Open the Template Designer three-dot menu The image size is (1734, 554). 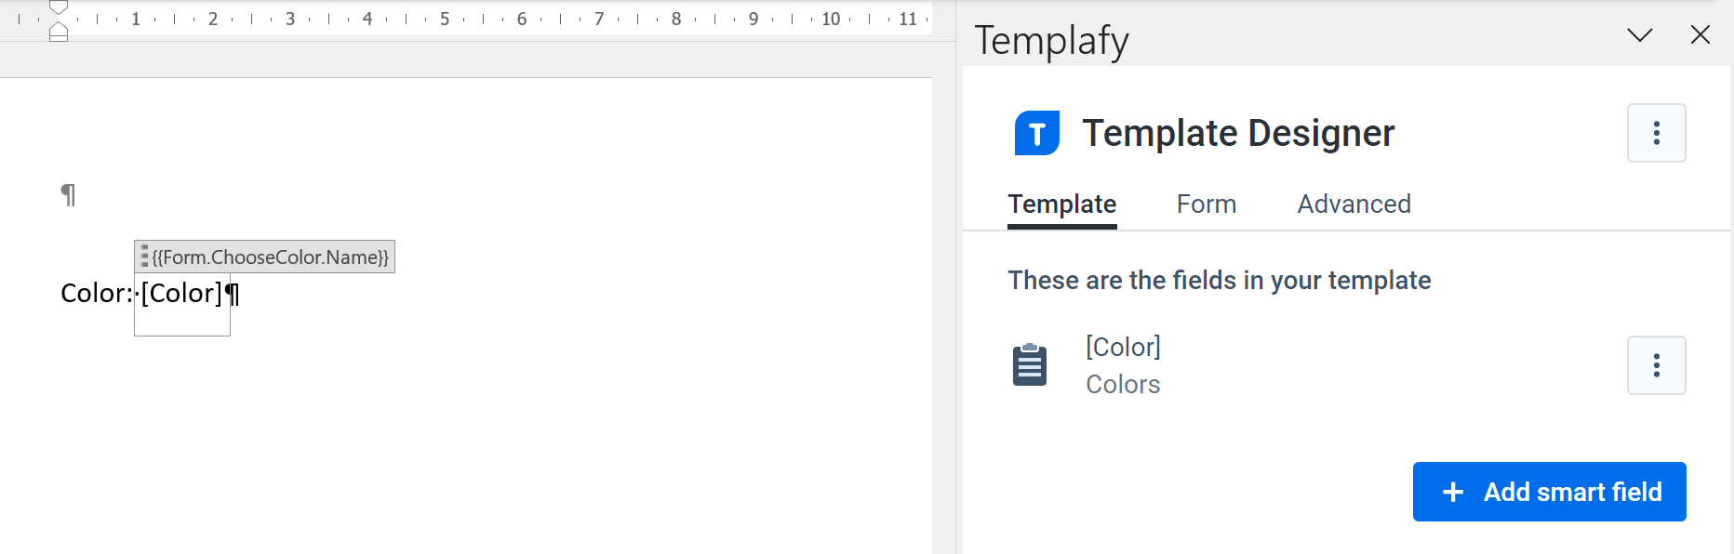tap(1656, 133)
